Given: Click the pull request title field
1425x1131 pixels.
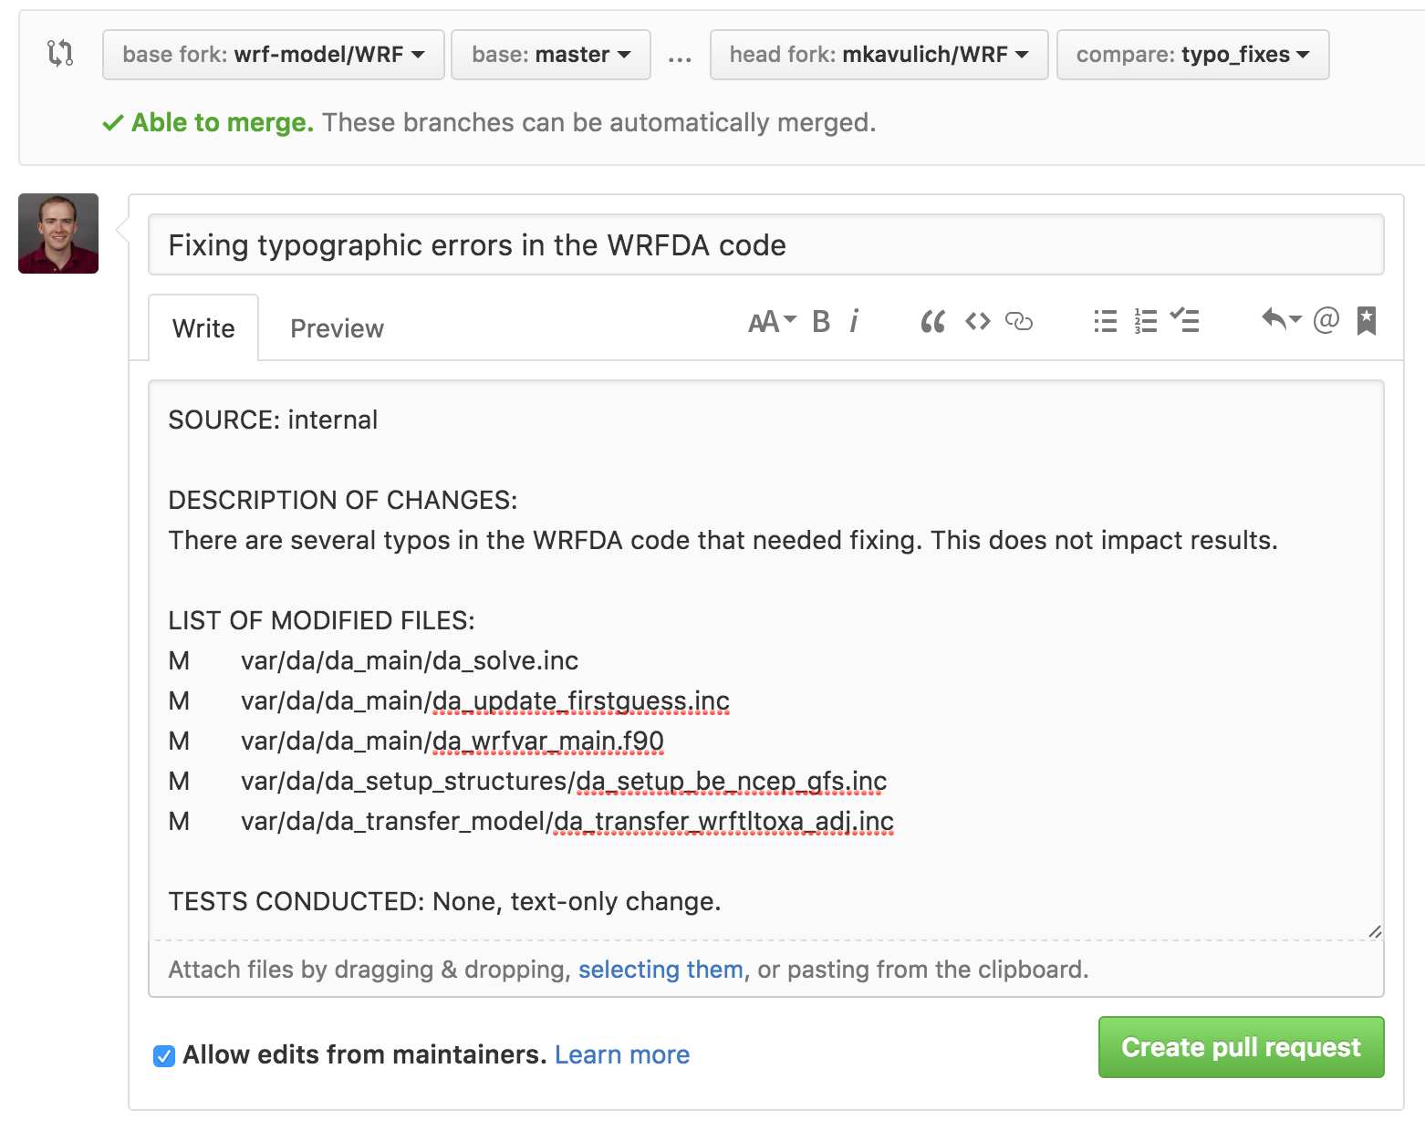Looking at the screenshot, I should (766, 244).
